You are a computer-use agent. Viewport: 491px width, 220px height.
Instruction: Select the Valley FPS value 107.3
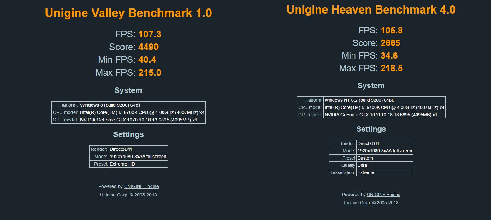150,34
